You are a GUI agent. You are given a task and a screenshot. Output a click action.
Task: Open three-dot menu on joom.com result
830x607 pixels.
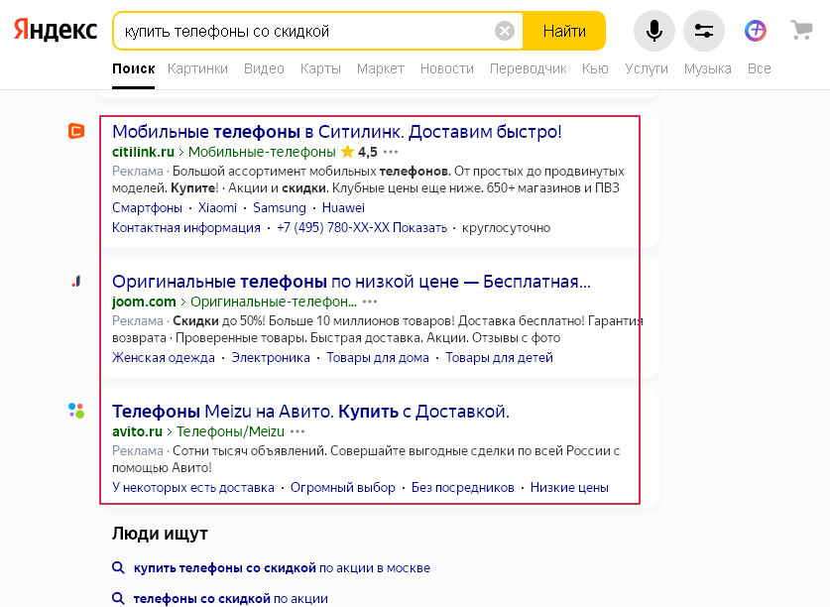click(x=370, y=302)
